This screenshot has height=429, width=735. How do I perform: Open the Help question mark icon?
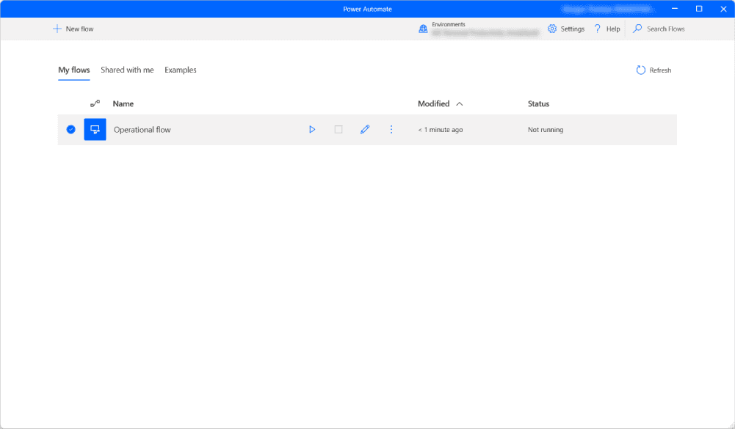click(x=598, y=29)
